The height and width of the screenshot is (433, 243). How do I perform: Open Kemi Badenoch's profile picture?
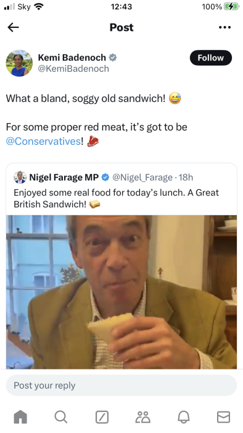tap(19, 63)
